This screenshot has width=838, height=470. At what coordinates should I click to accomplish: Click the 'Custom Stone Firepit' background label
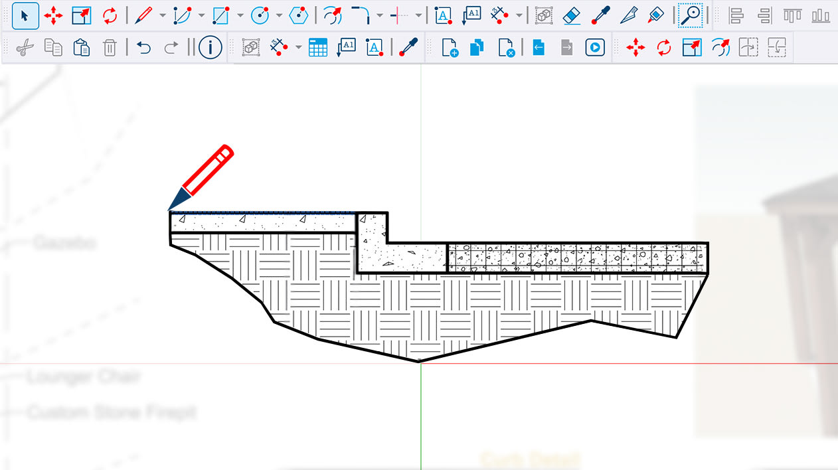pyautogui.click(x=112, y=412)
